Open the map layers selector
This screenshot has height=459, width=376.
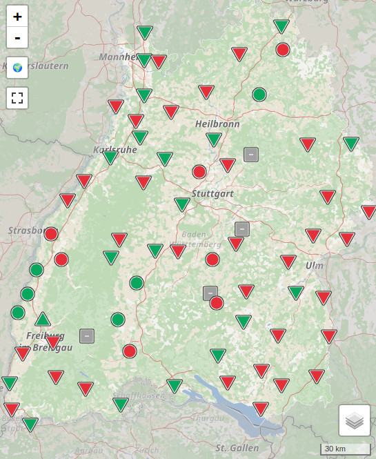pos(355,420)
